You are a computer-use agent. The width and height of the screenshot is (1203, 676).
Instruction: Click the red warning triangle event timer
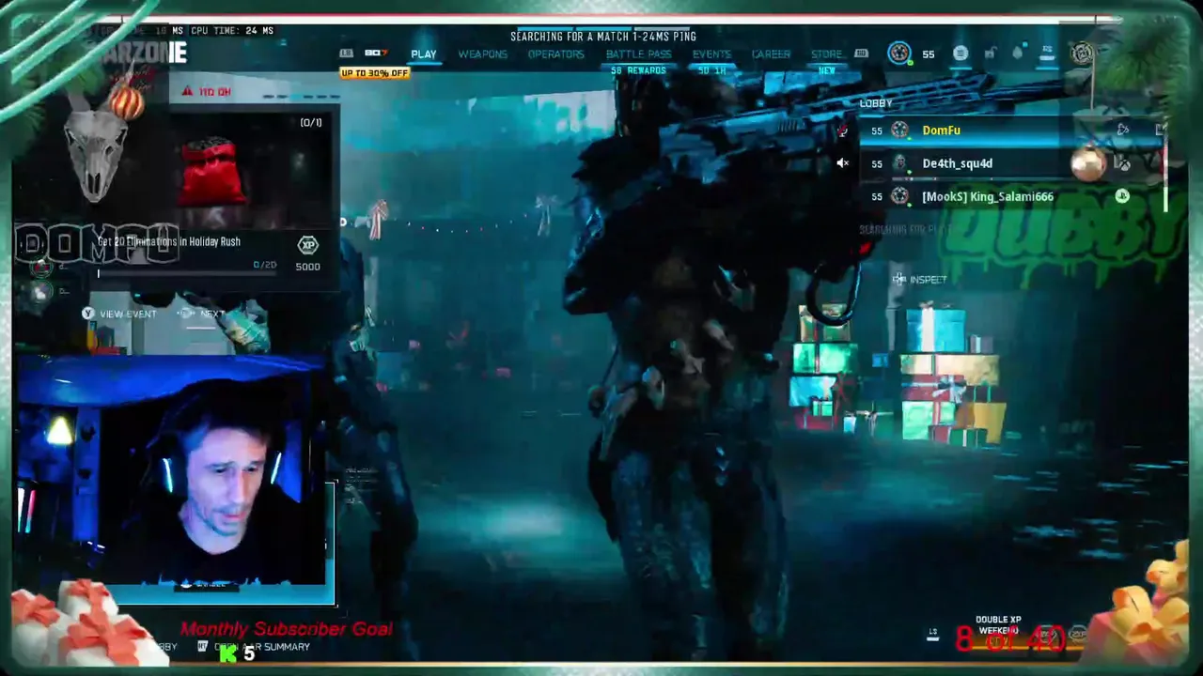(x=187, y=91)
